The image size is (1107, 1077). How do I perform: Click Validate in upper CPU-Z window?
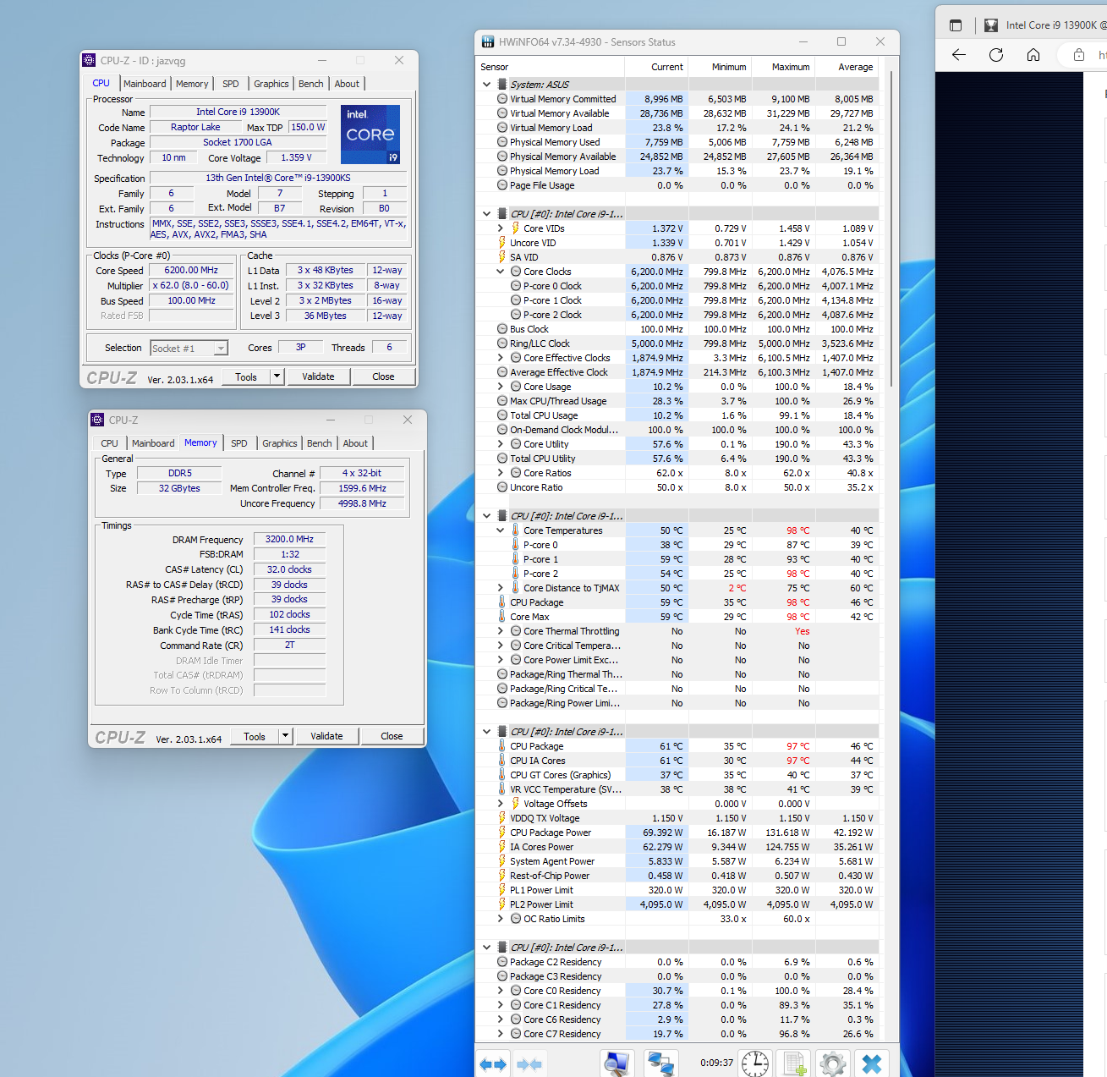click(318, 376)
